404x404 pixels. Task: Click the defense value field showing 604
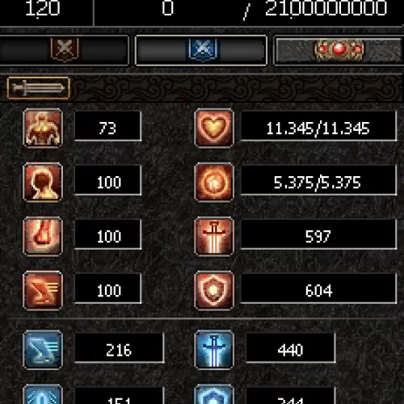(318, 288)
